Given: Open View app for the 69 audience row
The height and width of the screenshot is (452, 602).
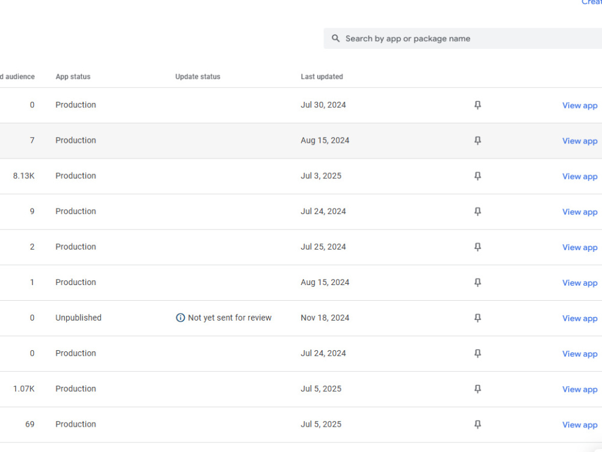Looking at the screenshot, I should (580, 425).
